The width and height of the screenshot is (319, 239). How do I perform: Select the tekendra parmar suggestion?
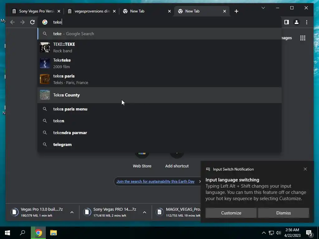click(x=160, y=133)
